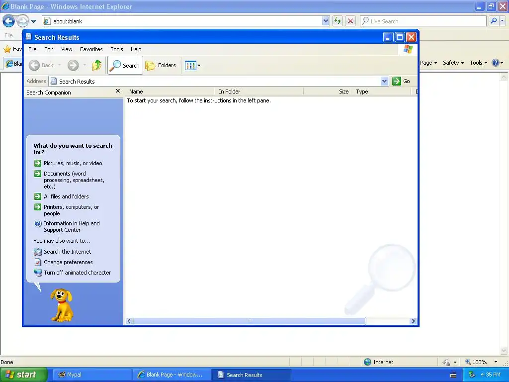Click the on-screen keyboard tray icon
The width and height of the screenshot is (509, 382).
[x=453, y=375]
